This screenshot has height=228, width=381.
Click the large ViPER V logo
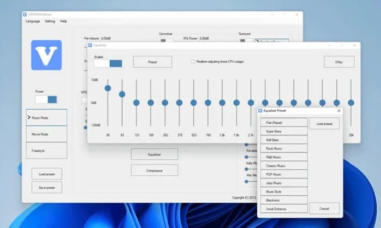pyautogui.click(x=46, y=55)
